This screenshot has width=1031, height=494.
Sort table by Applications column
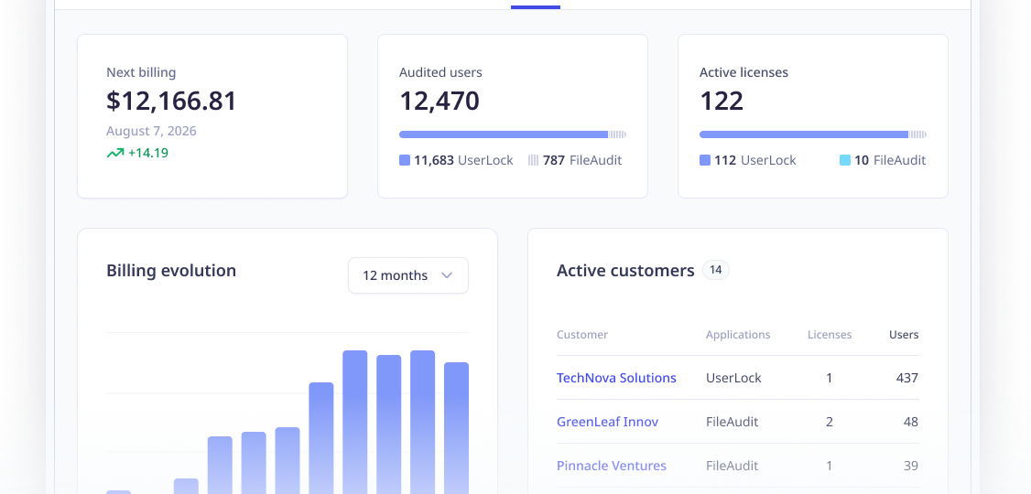(738, 335)
